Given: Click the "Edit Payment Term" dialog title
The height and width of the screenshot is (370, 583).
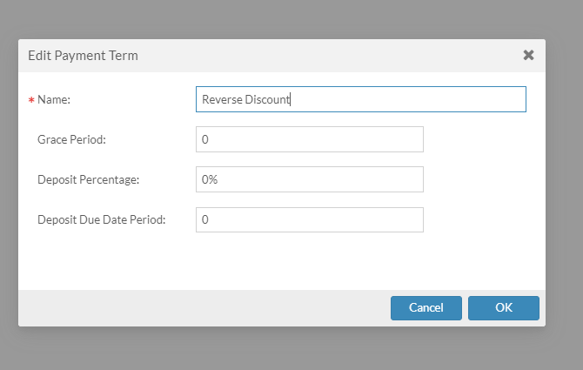Looking at the screenshot, I should pos(83,55).
